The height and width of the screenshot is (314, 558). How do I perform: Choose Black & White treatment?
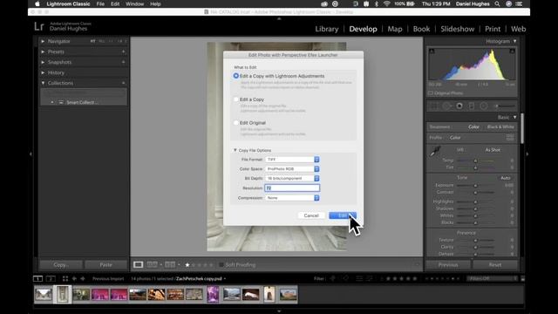[500, 126]
